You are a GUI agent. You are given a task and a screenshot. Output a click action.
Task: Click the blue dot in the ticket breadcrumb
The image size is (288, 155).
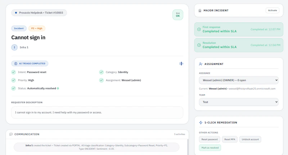(16, 13)
